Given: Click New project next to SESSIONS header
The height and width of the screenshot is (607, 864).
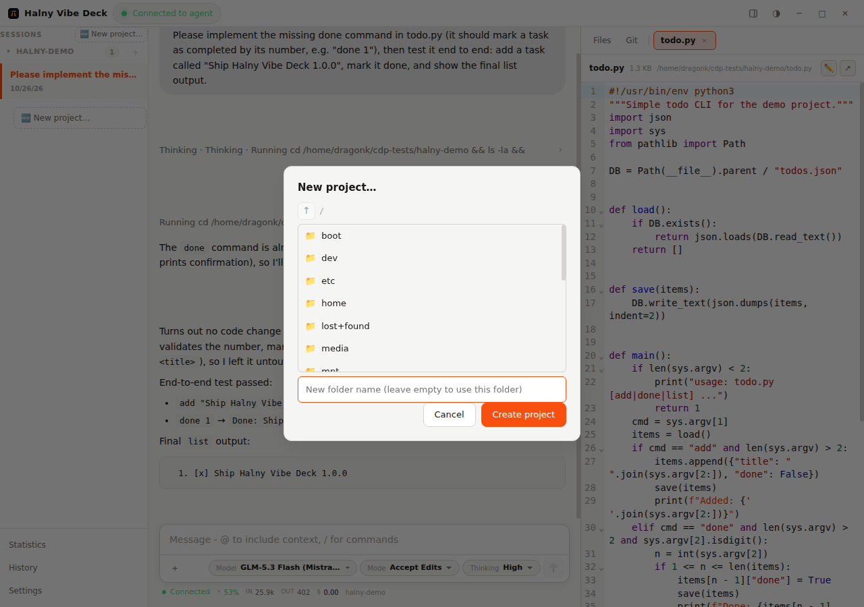Looking at the screenshot, I should pos(111,34).
